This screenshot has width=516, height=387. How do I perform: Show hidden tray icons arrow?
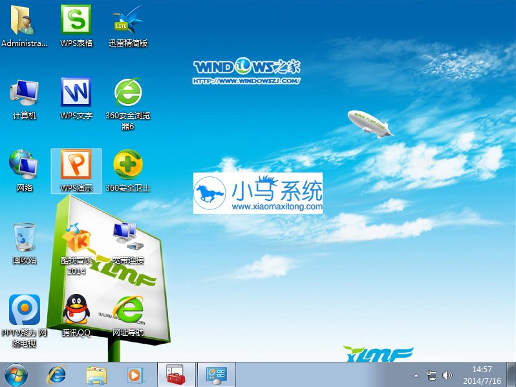click(x=416, y=375)
